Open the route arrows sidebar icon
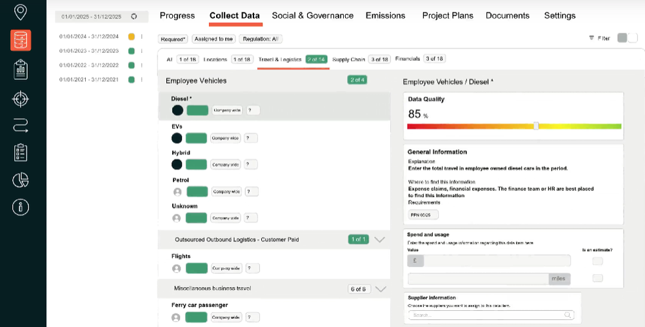 (x=21, y=126)
